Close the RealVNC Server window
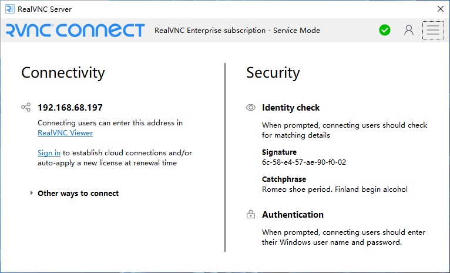 [440, 9]
